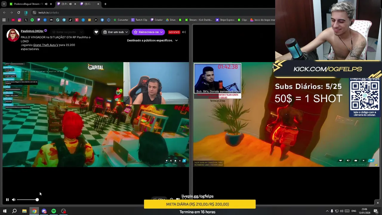Viewport: 382px width, 215px height.
Task: Open Chrome from the taskbar
Action: click(34, 211)
